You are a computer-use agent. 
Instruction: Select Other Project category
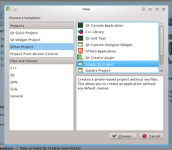[41, 47]
